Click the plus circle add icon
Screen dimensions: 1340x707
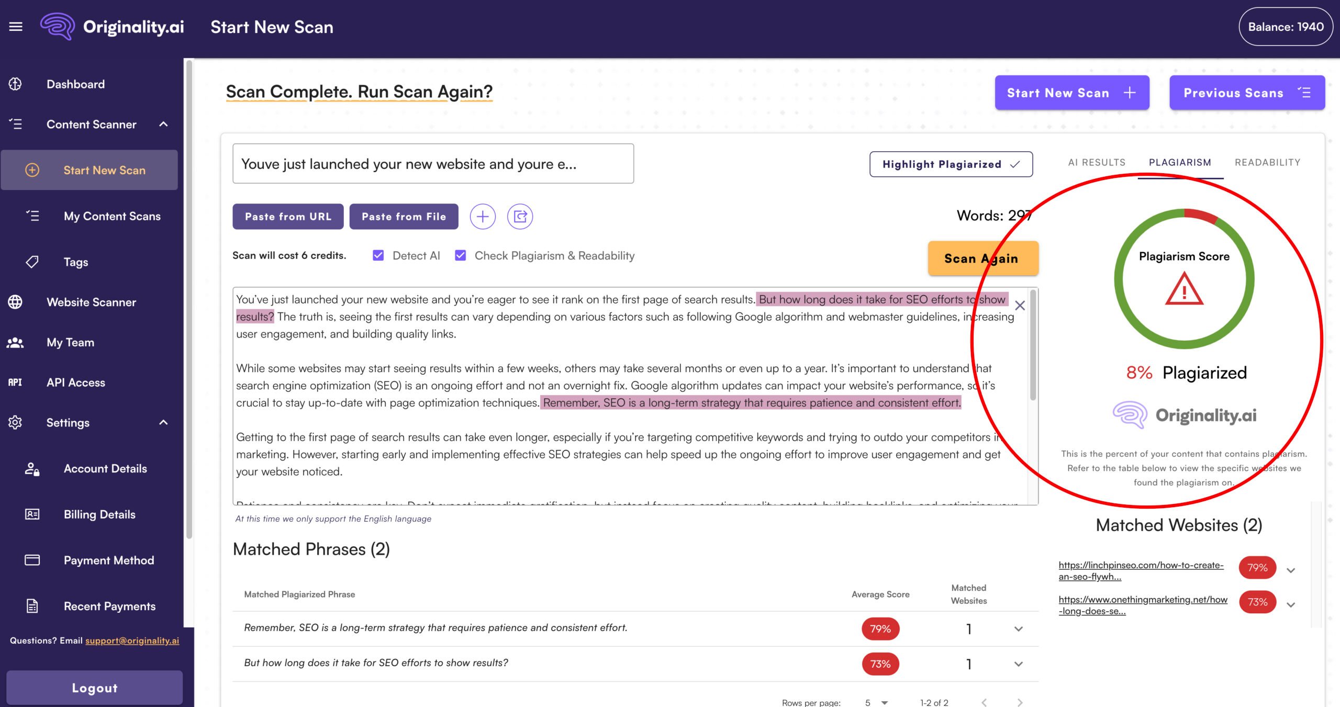click(x=482, y=217)
